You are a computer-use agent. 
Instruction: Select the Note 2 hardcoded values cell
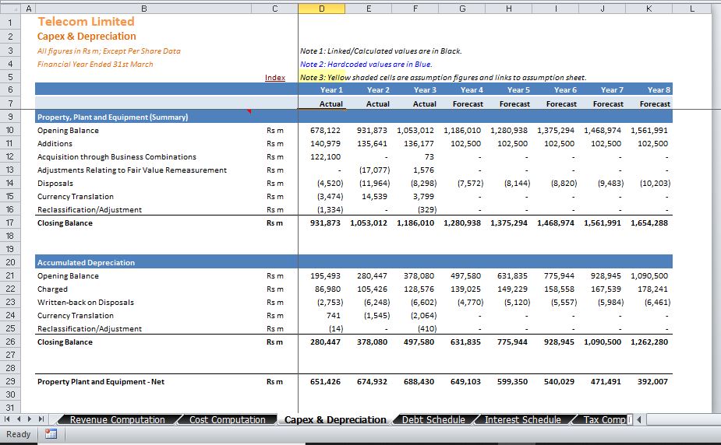click(366, 65)
